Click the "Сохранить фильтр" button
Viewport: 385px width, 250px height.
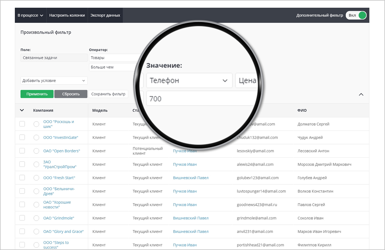pos(108,94)
